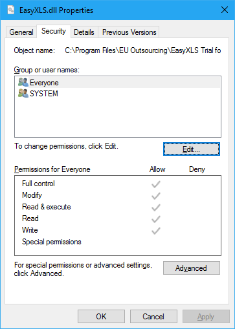Click the Cancel button
Screen dimensions: 235x329
[153, 316]
